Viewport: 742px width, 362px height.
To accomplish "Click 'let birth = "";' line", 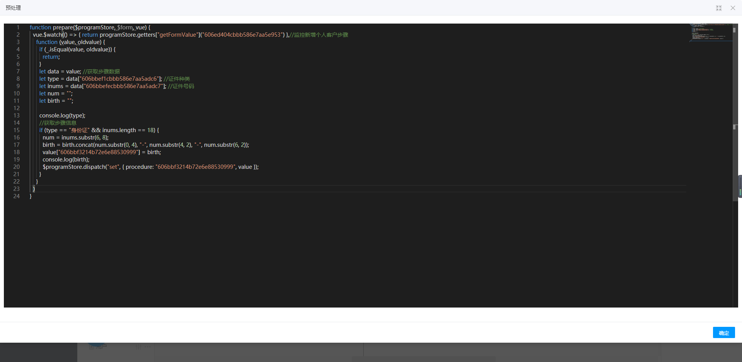I will point(56,101).
